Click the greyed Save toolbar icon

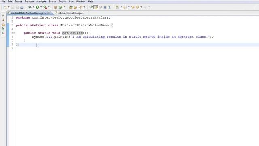coord(13,7)
